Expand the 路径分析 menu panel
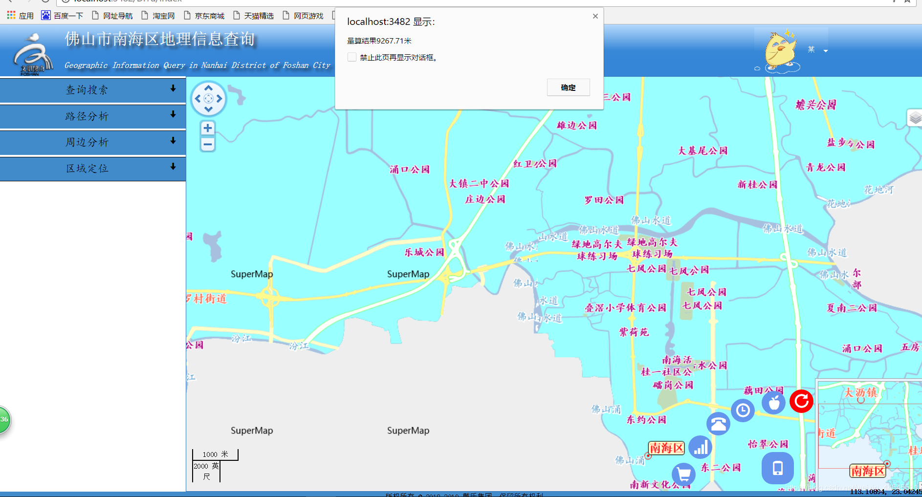This screenshot has width=922, height=497. pos(93,116)
